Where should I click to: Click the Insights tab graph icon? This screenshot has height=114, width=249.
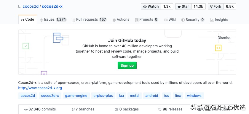(x=212, y=20)
